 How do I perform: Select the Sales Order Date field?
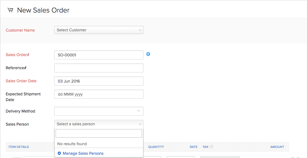click(x=99, y=81)
